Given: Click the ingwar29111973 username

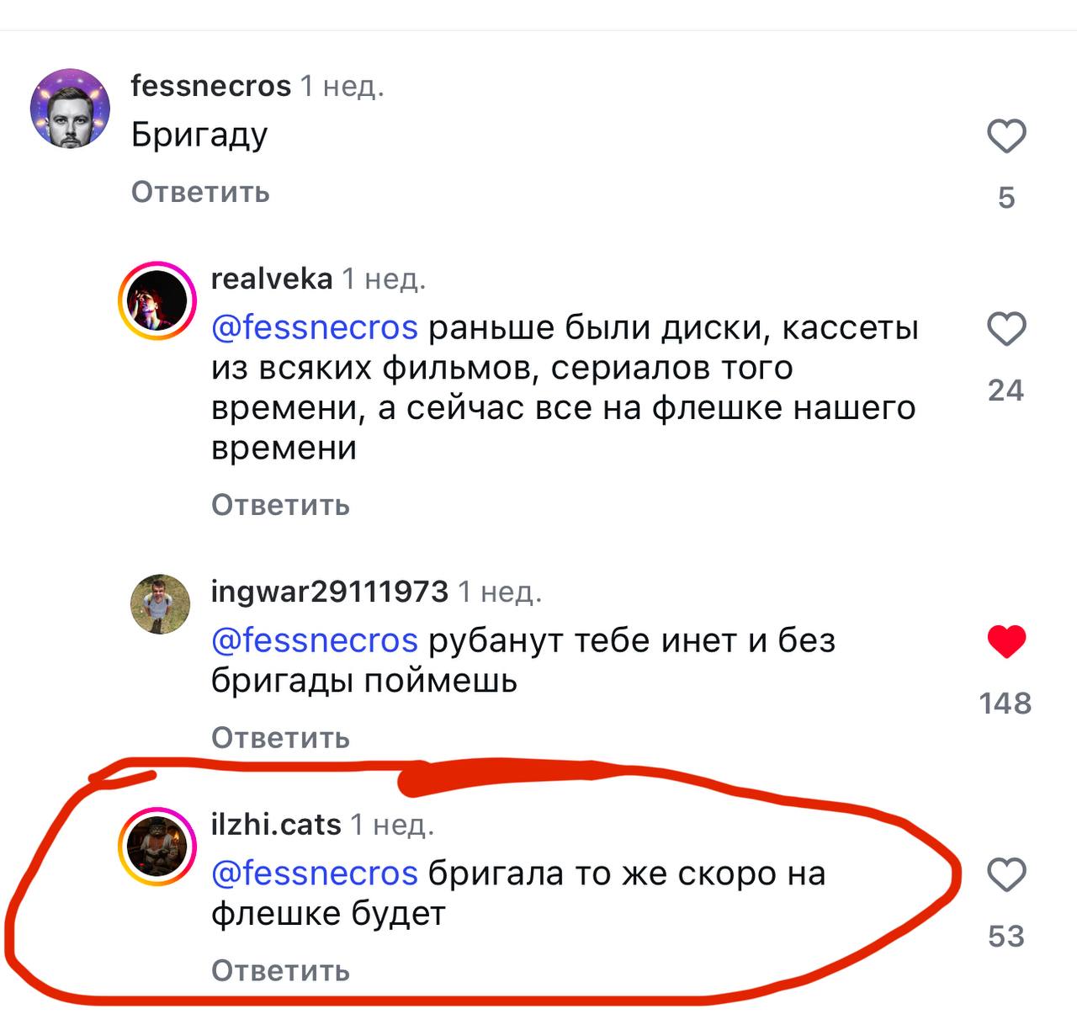Looking at the screenshot, I should click(x=329, y=592).
